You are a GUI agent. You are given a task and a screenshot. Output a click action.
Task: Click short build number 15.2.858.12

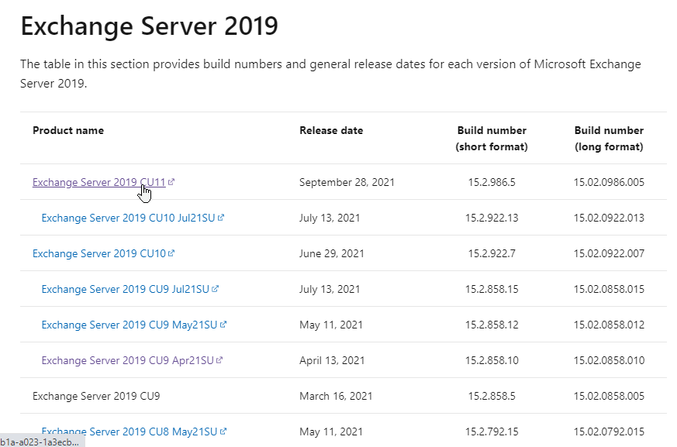(492, 325)
